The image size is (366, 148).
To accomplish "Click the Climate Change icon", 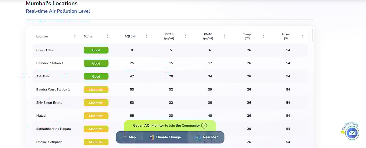I will point(151,137).
